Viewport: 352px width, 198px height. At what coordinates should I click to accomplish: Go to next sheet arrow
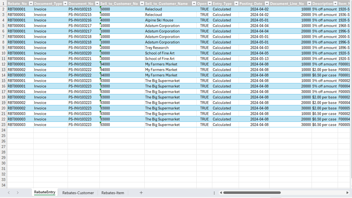point(18,193)
